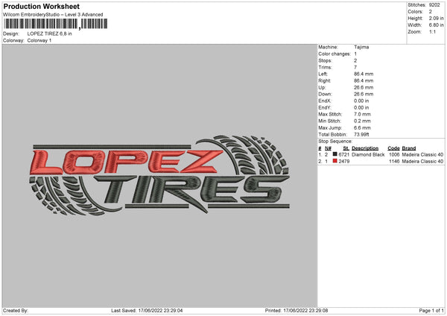
Task: Click the Stitches value '9202'
Action: tap(434, 5)
